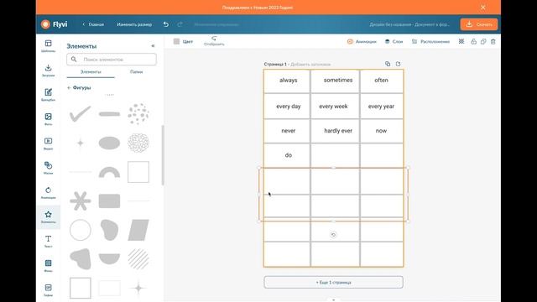This screenshot has width=537, height=302.
Task: Click the Отобразить flip option
Action: pos(214,41)
